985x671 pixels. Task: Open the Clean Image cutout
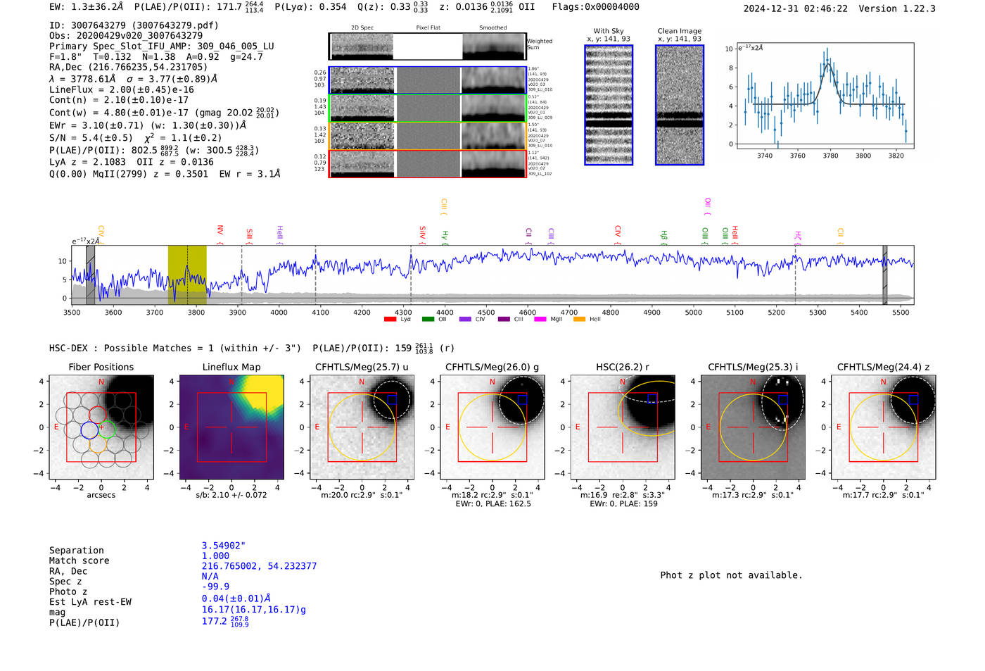point(680,105)
